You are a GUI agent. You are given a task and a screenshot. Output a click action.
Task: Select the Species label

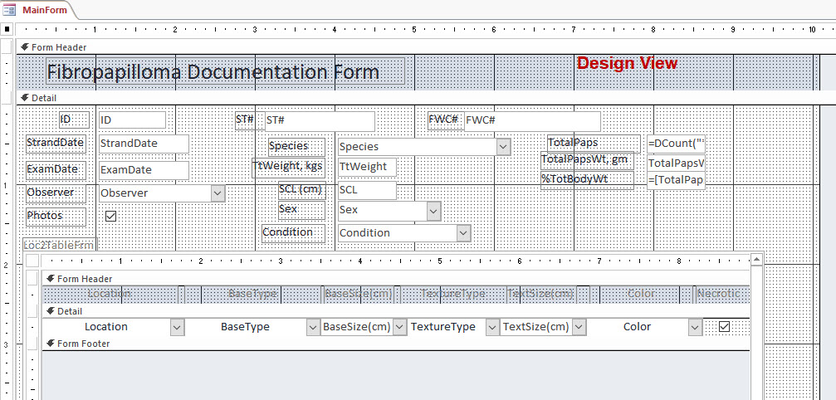296,146
